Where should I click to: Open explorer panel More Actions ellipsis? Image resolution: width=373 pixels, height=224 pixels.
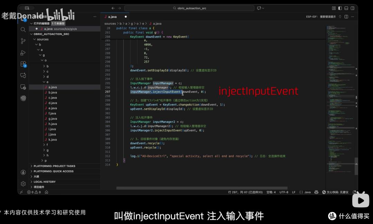click(95, 17)
